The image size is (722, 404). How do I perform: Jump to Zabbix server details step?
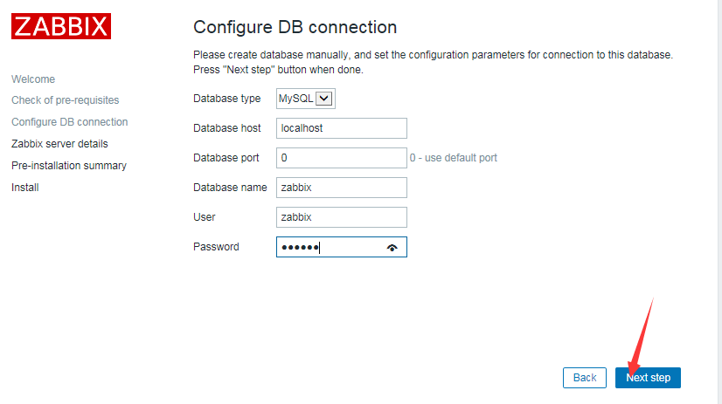pyautogui.click(x=59, y=144)
